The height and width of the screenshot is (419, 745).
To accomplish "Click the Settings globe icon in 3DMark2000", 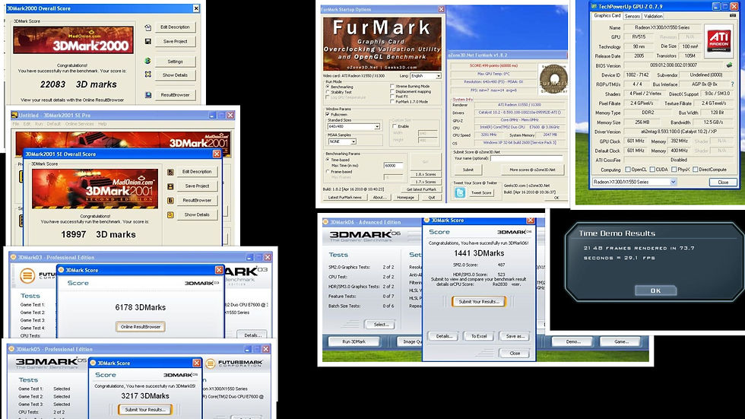I will (x=147, y=61).
